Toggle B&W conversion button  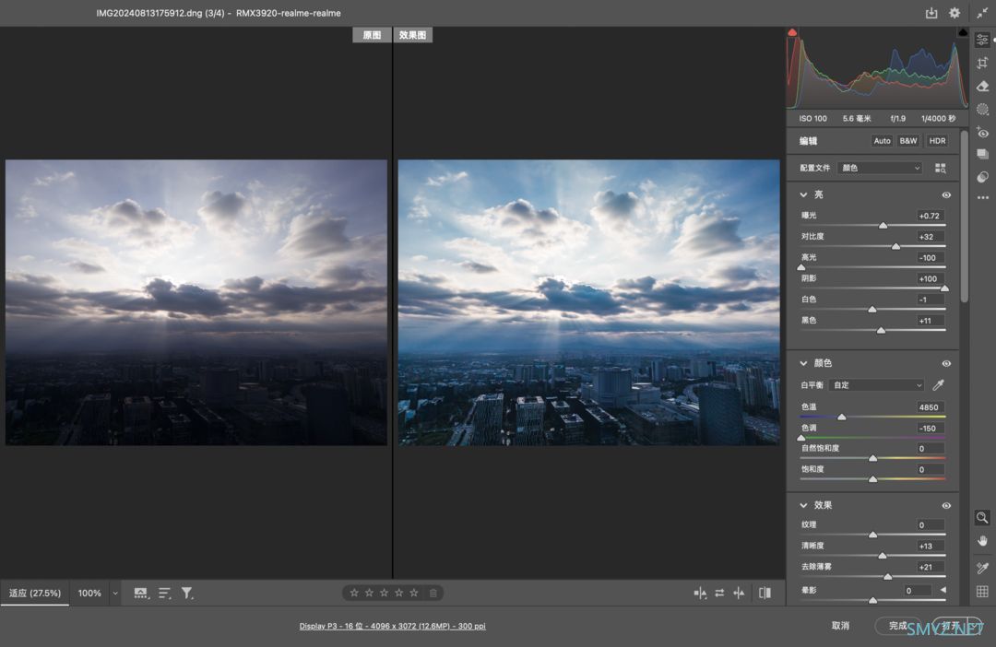point(908,141)
